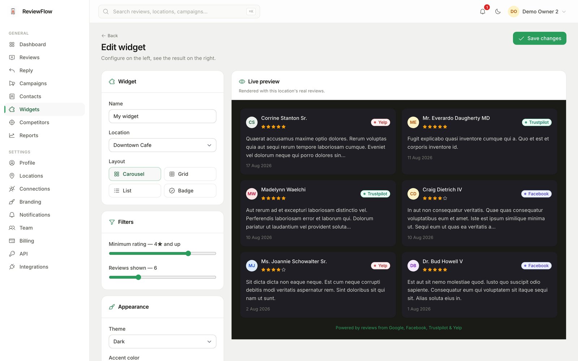Click the Live preview eye icon

point(242,82)
